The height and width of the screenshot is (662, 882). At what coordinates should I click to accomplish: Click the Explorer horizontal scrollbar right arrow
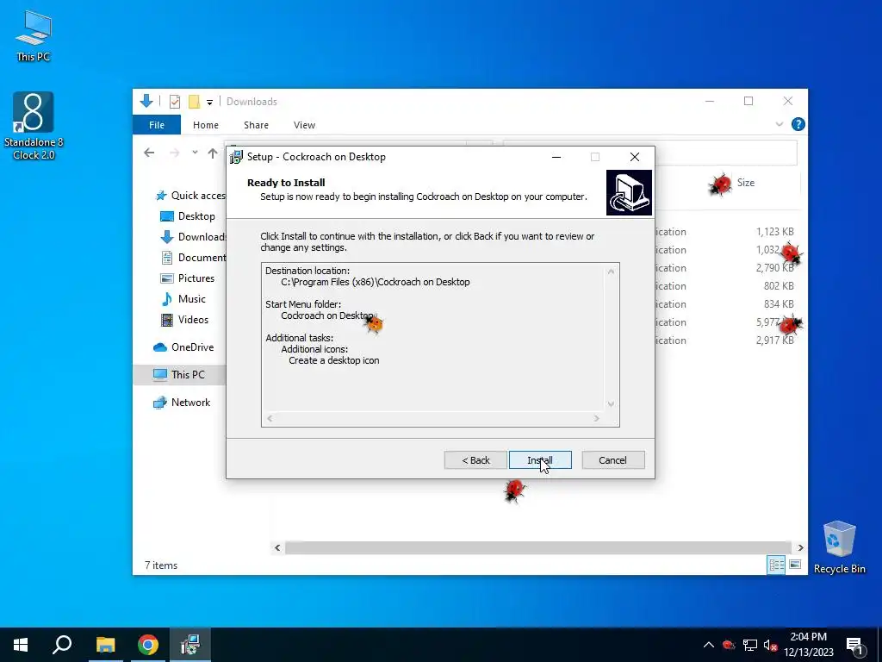click(x=800, y=547)
